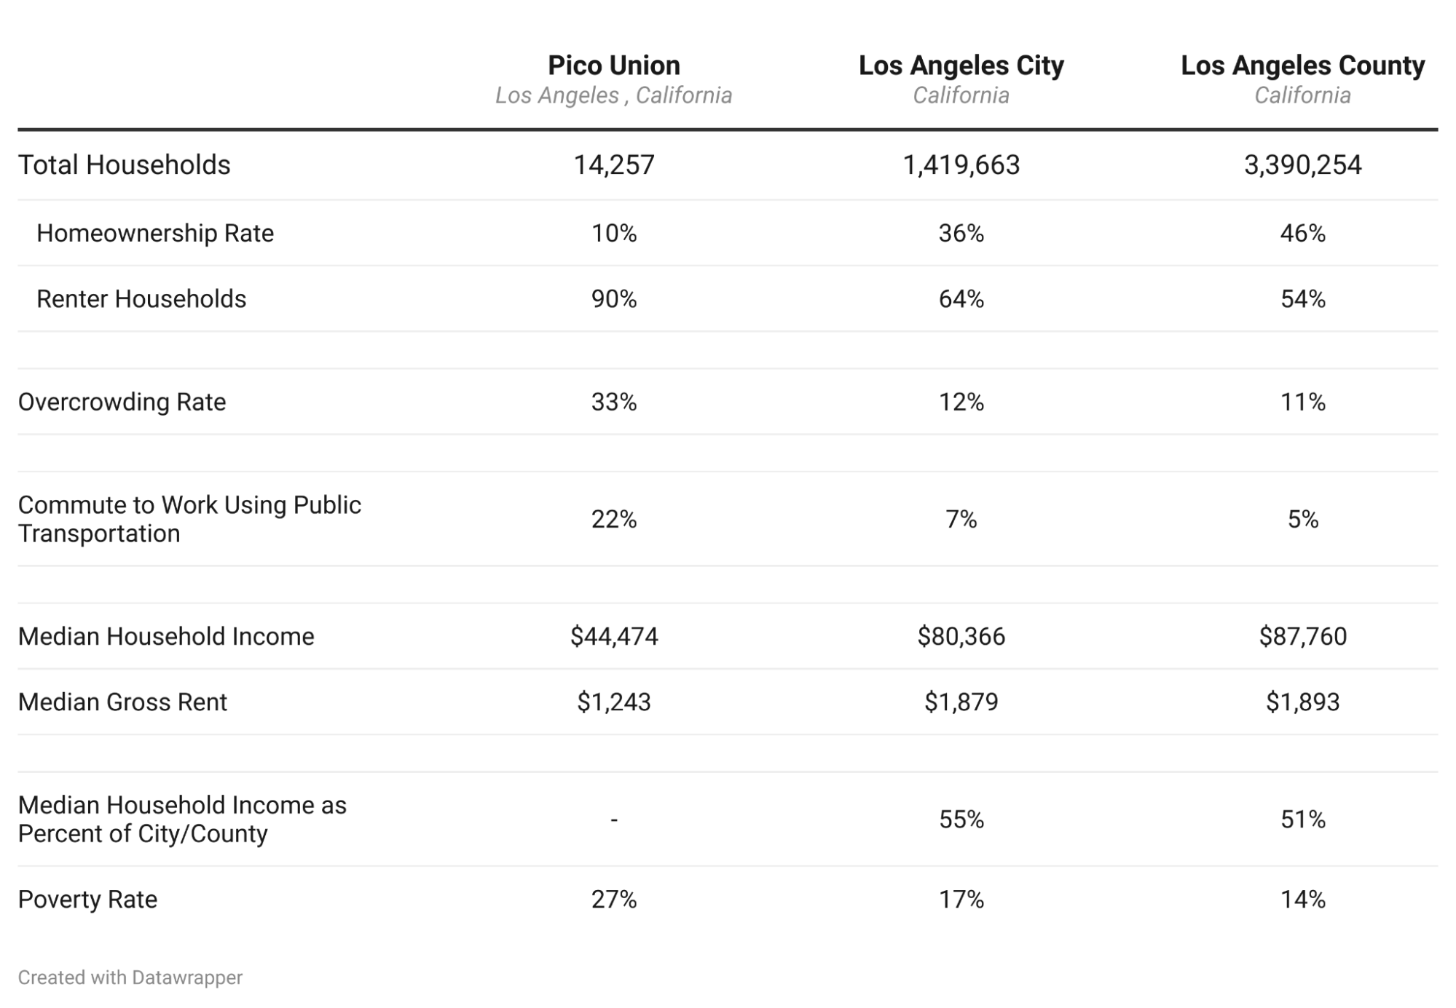The height and width of the screenshot is (1008, 1456).
Task: Select the Los Angeles City column header
Action: coord(961,66)
